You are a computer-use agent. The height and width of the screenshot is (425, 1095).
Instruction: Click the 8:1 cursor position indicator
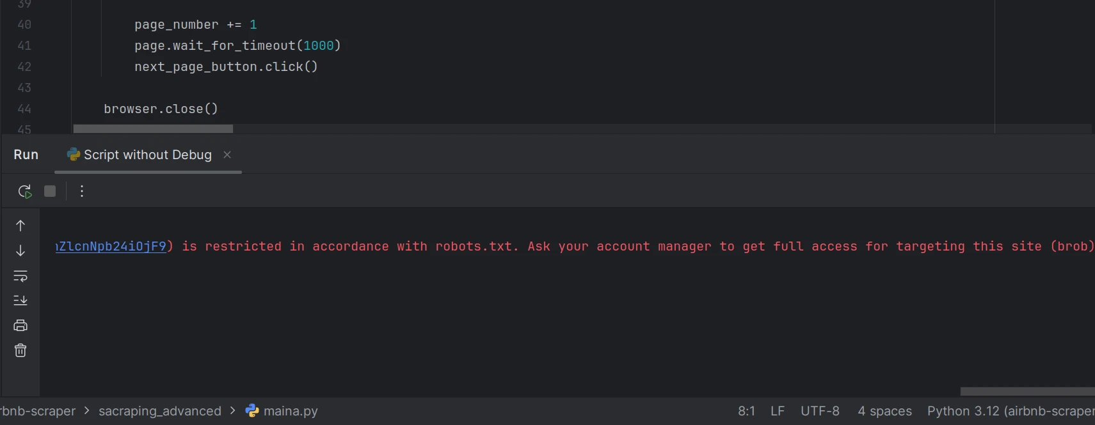click(746, 411)
